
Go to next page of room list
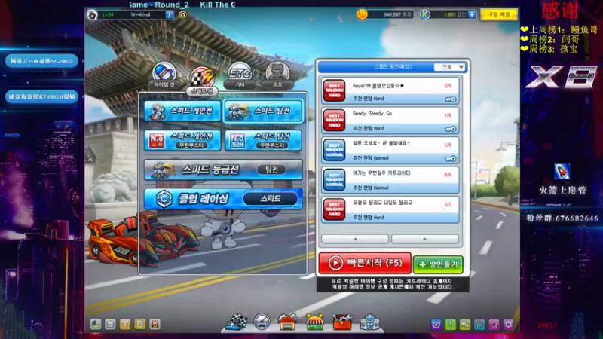(425, 239)
